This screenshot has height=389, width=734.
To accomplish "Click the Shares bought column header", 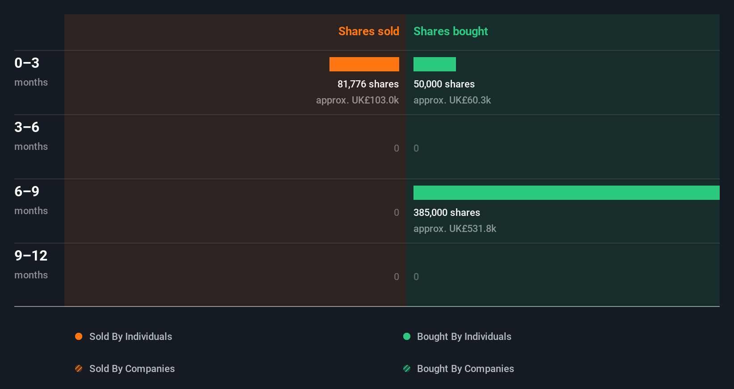I will [x=451, y=31].
